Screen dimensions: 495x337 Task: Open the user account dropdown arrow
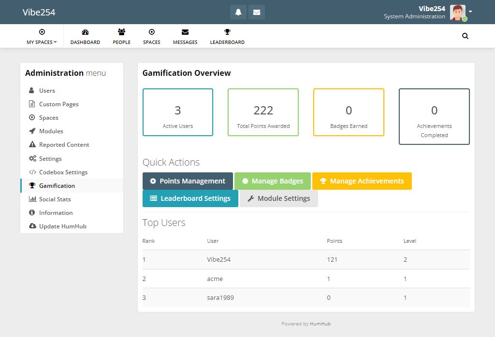coord(470,12)
